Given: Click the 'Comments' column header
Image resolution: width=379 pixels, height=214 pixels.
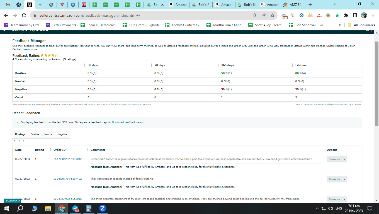Looking at the screenshot, I should [98, 150].
